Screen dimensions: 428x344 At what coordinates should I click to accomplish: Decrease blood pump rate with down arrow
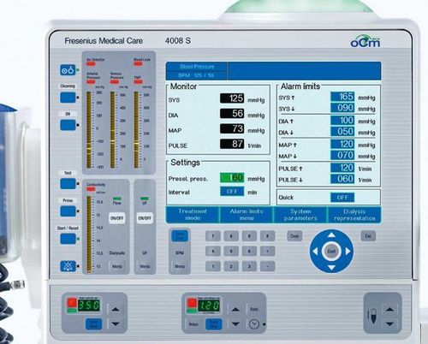(x=116, y=324)
